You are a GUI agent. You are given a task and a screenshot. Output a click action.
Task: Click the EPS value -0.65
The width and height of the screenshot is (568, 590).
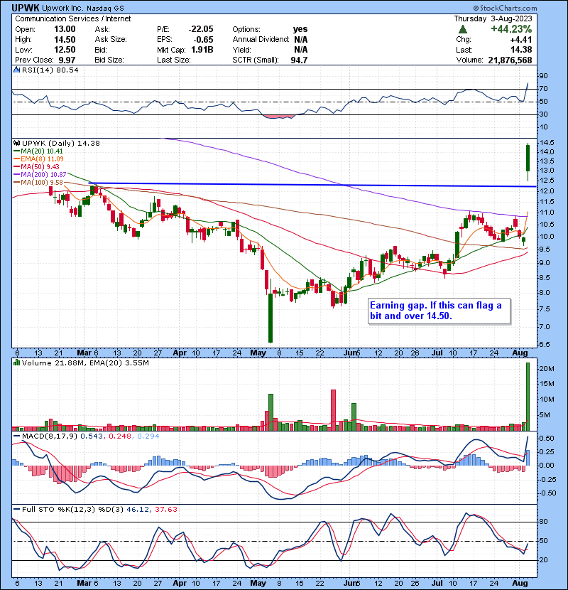click(203, 40)
